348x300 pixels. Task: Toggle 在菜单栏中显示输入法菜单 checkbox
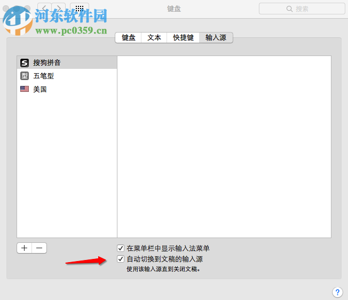121,248
